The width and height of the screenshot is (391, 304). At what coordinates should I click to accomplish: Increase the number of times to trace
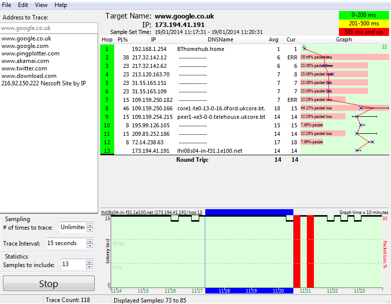(x=90, y=225)
